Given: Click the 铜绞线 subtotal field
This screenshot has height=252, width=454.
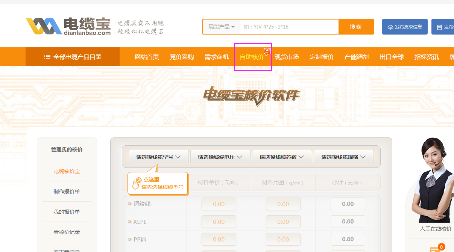Looking at the screenshot, I should (348, 204).
